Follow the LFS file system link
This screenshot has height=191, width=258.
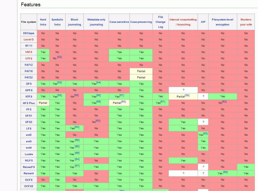(29, 129)
